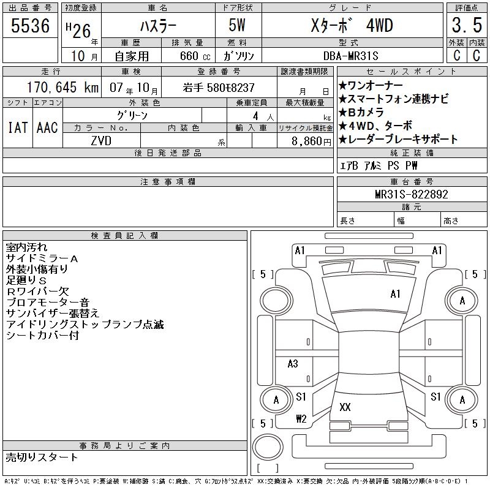This screenshot has width=490, height=490.
Task: Select the interior grade C under 内装
Action: click(477, 55)
